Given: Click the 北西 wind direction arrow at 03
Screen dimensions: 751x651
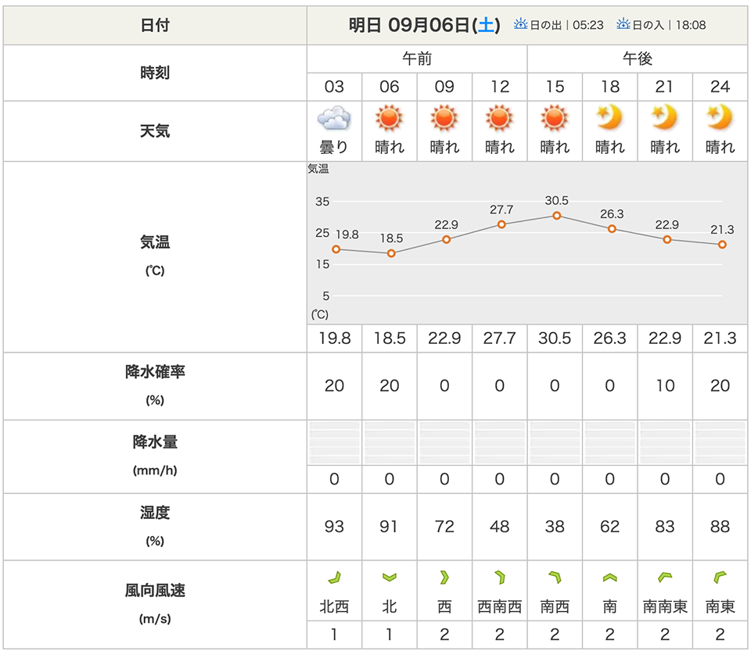Looking at the screenshot, I should click(x=334, y=578).
